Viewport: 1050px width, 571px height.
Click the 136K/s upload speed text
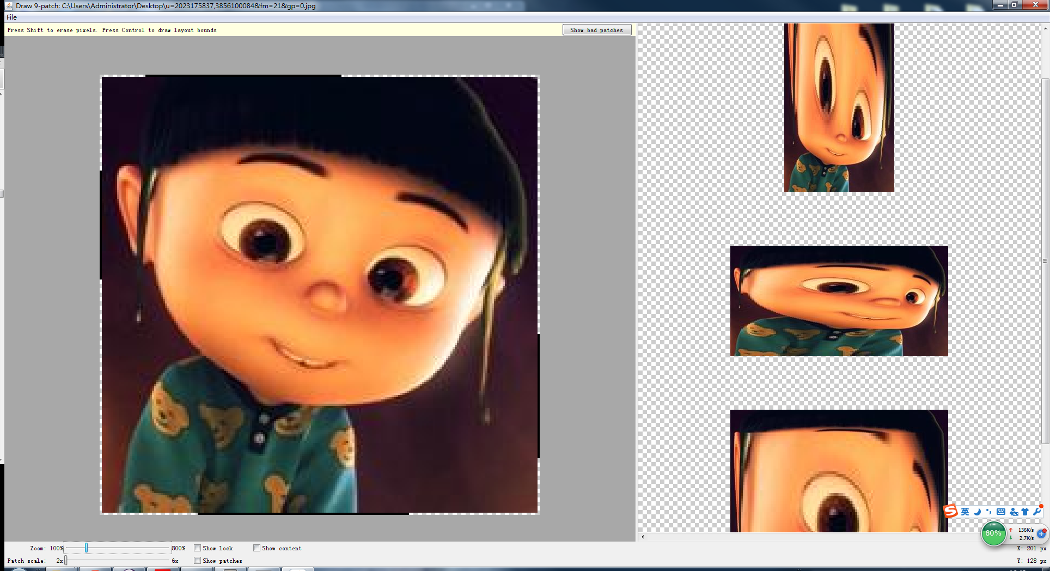1025,530
